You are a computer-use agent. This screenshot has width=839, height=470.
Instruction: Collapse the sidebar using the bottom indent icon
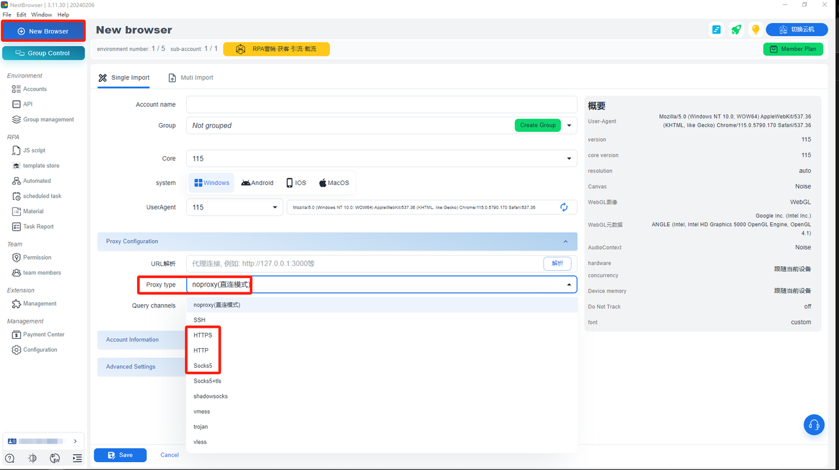[x=77, y=459]
